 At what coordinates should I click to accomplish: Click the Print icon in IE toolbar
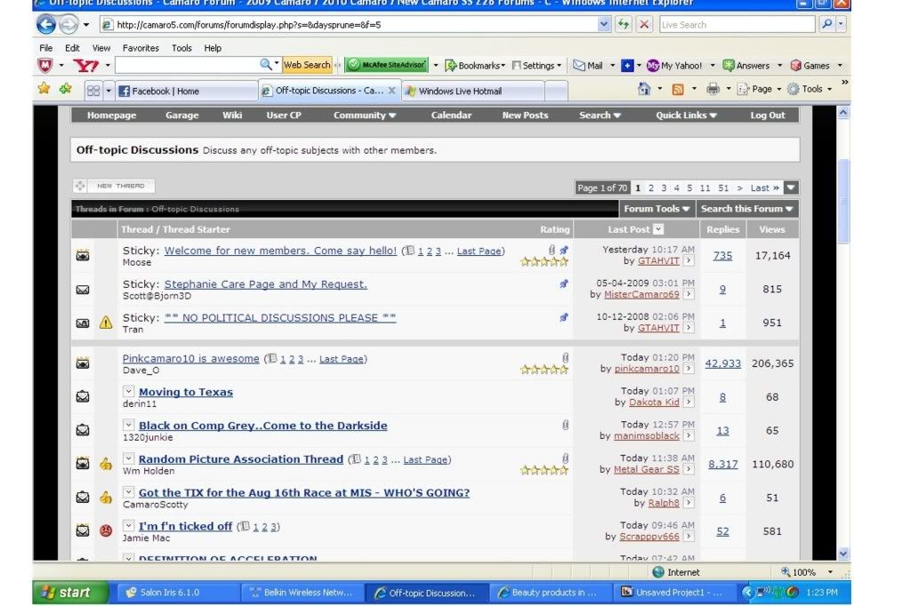713,89
